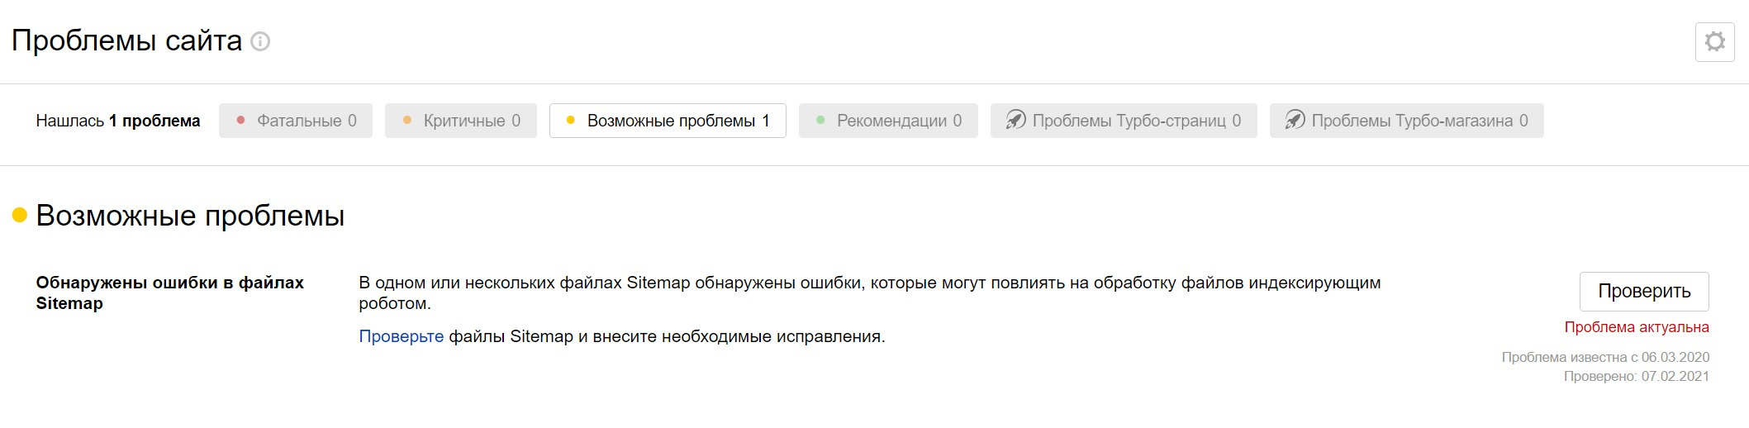
Task: Open the settings gear
Action: (1714, 41)
